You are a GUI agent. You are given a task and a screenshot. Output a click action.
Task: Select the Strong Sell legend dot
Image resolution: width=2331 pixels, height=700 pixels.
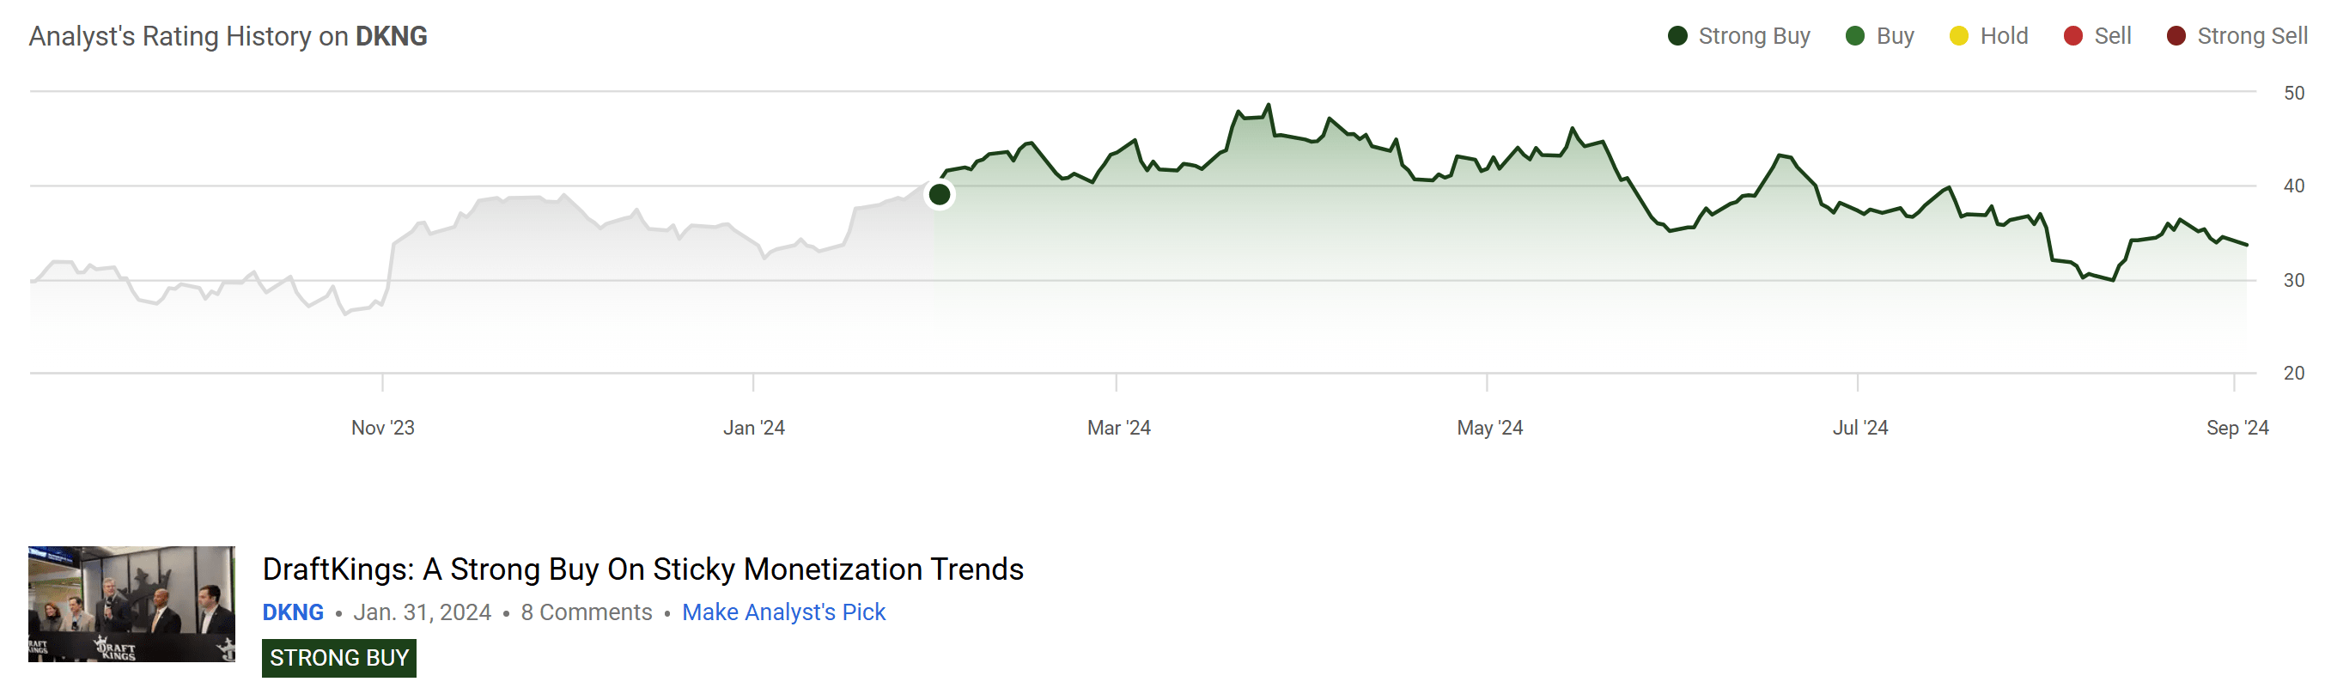click(x=2176, y=36)
